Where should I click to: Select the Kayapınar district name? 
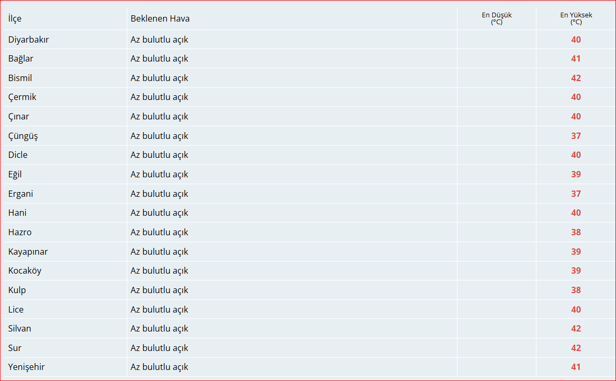[x=28, y=252]
